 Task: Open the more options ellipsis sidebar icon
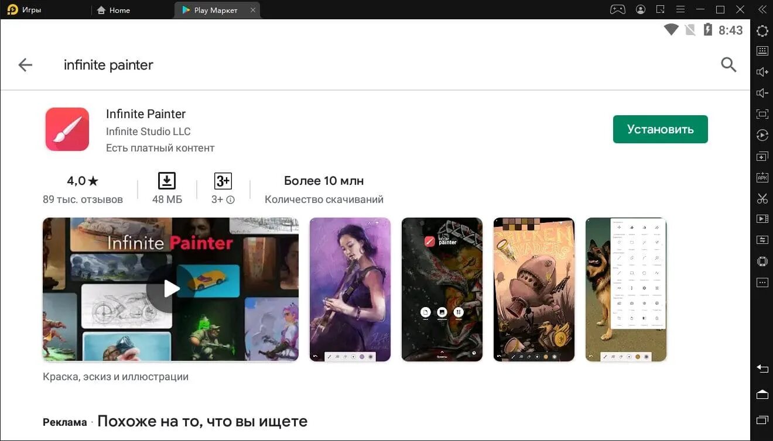762,282
